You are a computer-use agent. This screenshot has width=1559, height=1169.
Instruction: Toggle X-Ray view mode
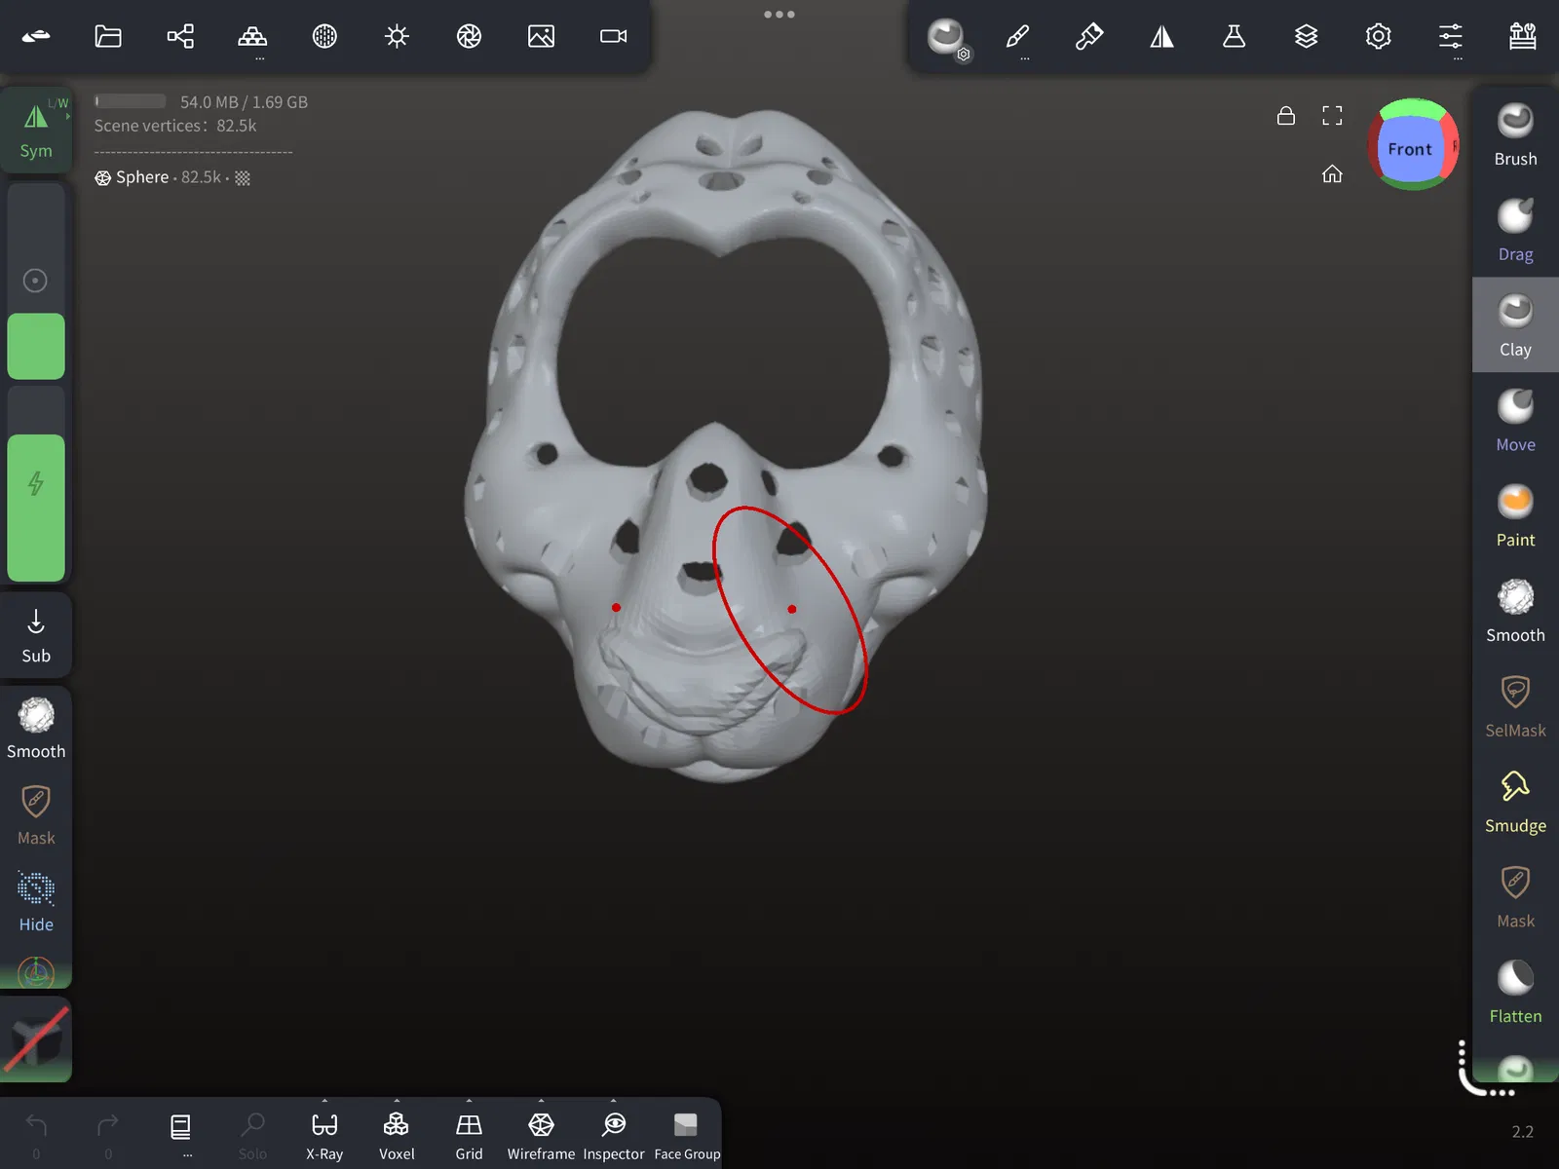(324, 1136)
